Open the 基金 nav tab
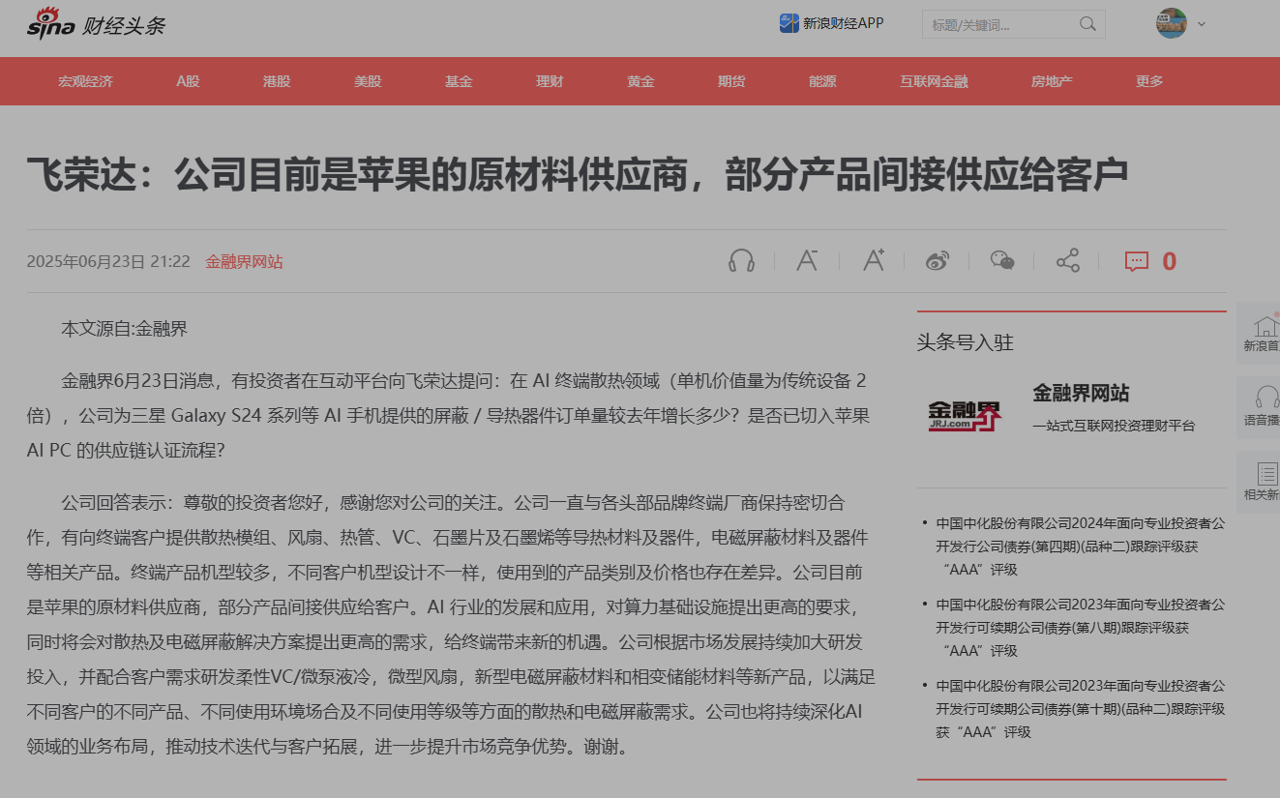 (x=459, y=81)
